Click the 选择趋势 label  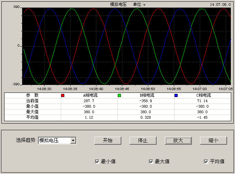26,140
